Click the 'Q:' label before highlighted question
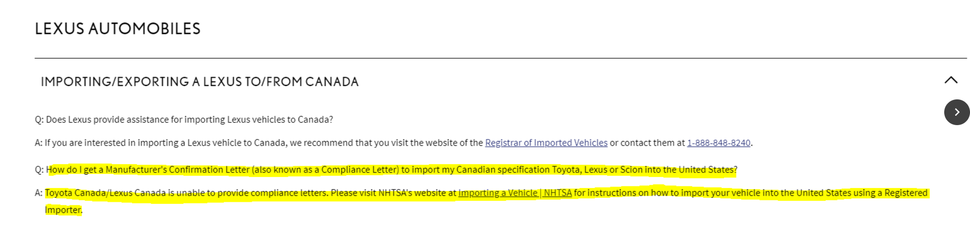970x225 pixels. [39, 169]
